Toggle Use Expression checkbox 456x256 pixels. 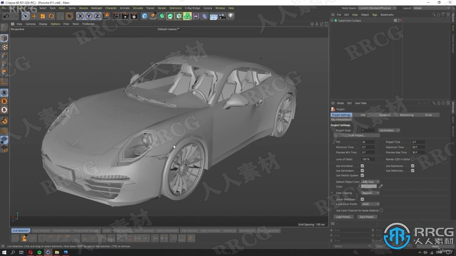coord(413,166)
